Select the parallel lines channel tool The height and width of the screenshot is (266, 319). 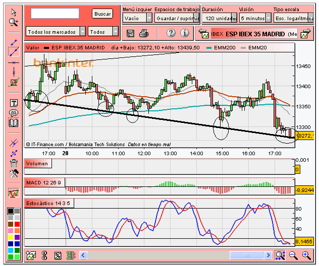14,143
